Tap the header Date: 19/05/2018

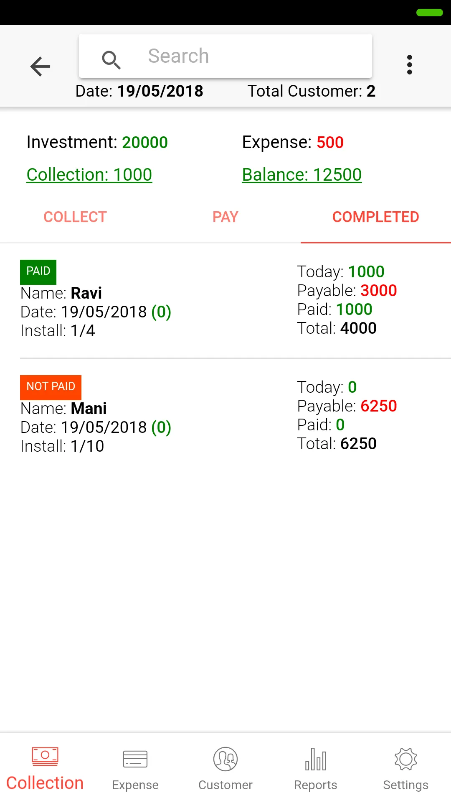pos(139,91)
